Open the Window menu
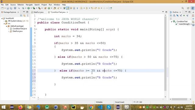Viewport: 195px width, 110px height. point(57,5)
